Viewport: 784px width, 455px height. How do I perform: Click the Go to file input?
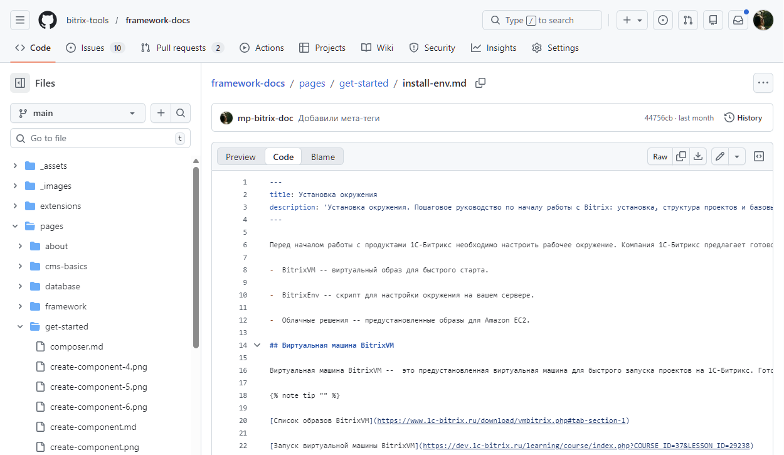[x=100, y=138]
